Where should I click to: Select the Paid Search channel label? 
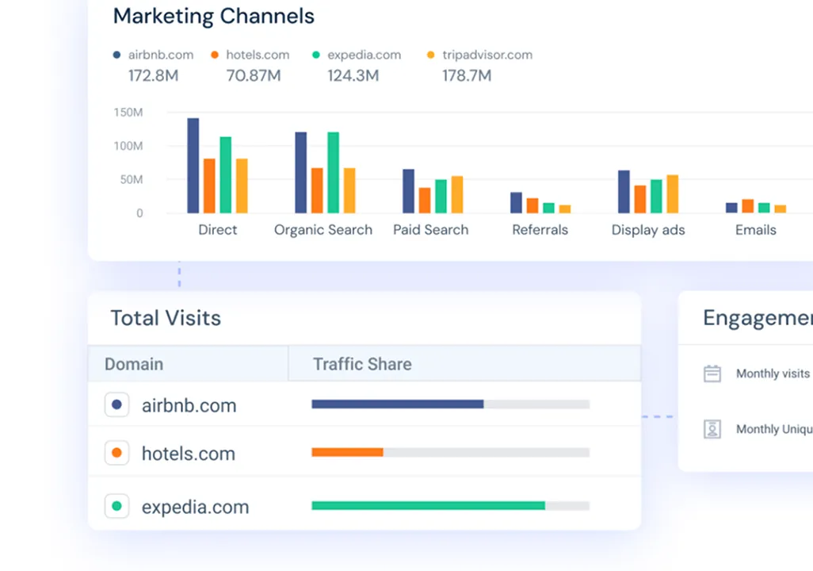[x=430, y=230]
